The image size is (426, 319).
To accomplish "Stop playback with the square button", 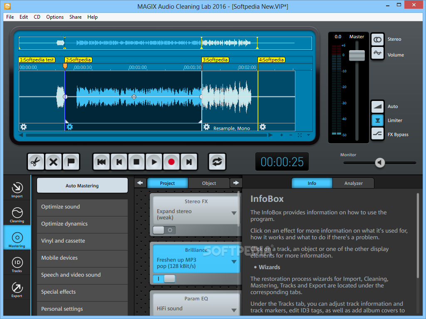I will (136, 162).
